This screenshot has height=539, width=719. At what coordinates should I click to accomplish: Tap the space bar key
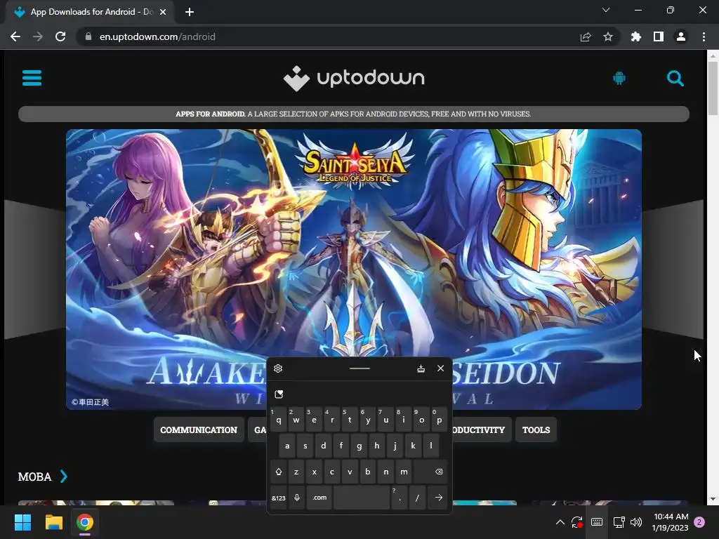coord(362,498)
